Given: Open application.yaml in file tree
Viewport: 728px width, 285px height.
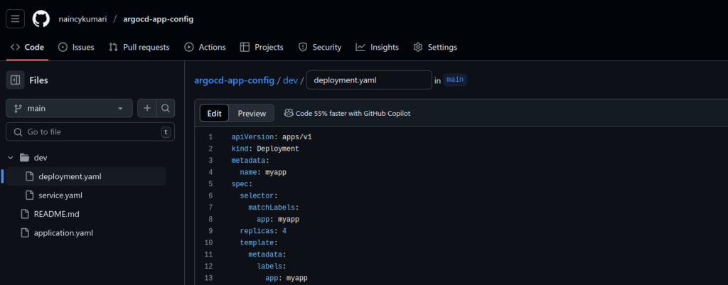Looking at the screenshot, I should point(63,232).
